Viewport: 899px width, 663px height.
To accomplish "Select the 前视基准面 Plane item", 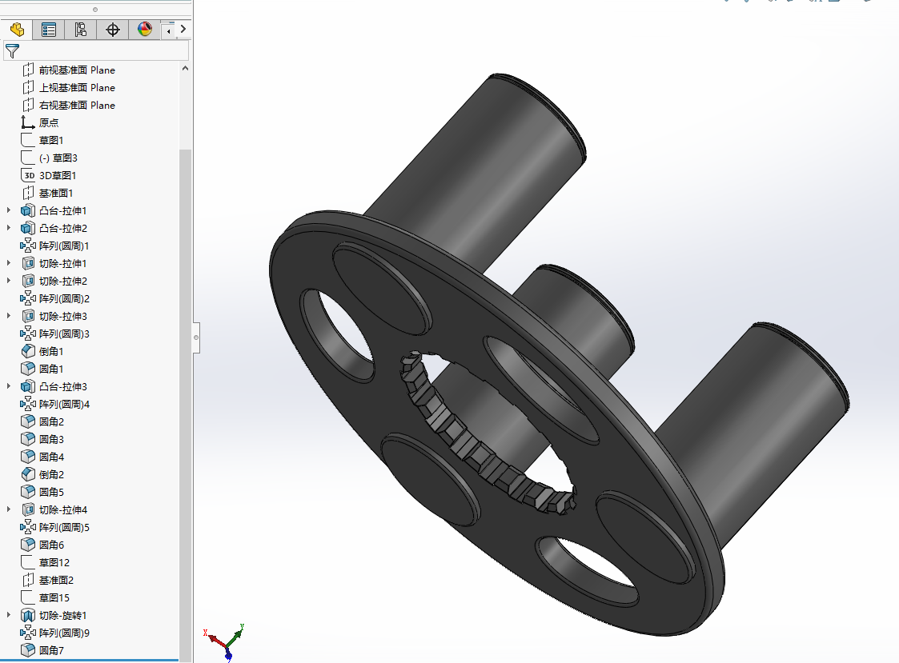I will pos(77,70).
